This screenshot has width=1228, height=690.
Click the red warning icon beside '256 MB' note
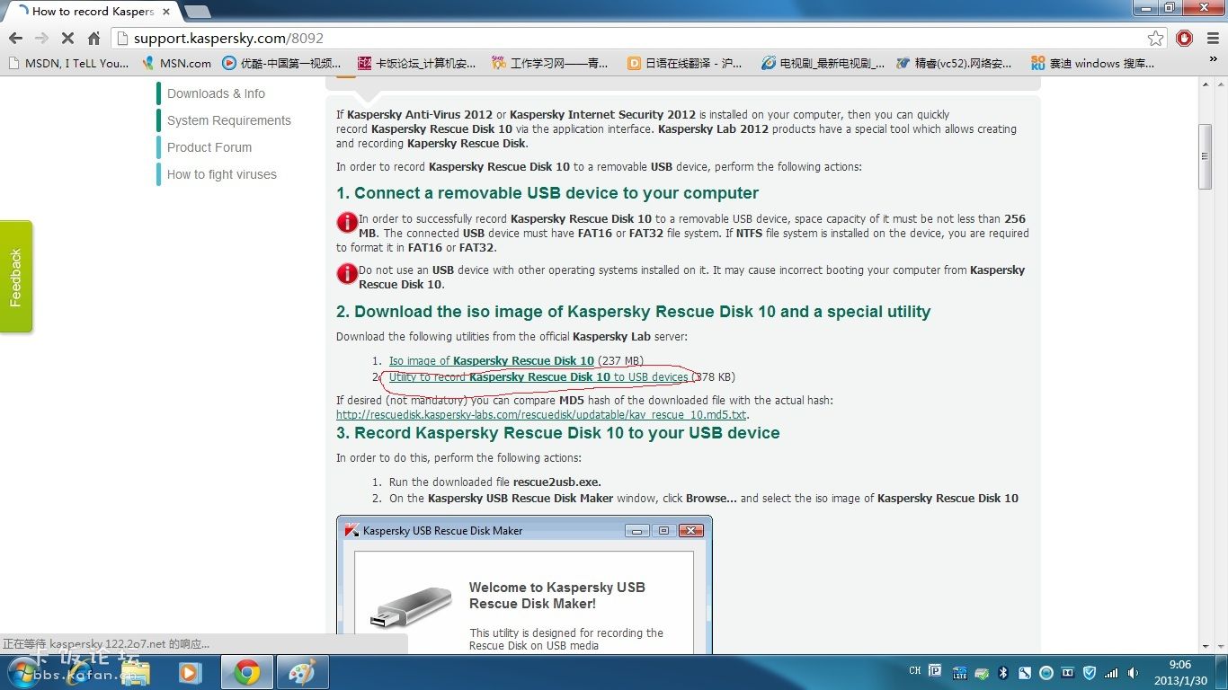tap(347, 222)
